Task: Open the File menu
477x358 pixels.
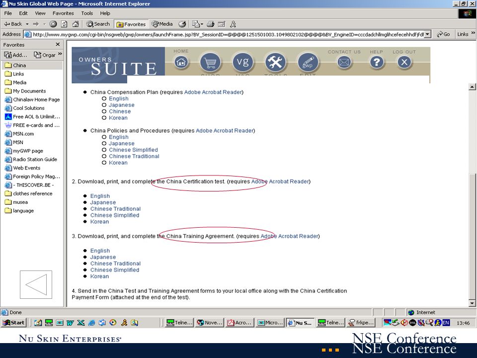Action: 8,13
